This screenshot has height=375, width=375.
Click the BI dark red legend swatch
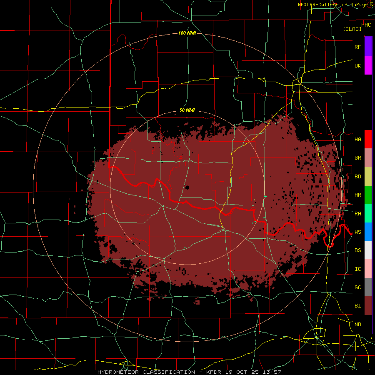click(x=368, y=306)
